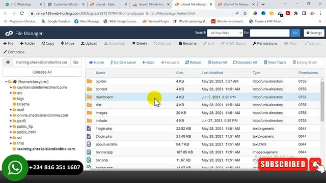Collapse the /home/checybrm root node
This screenshot has width=326, height=183.
coord(6,82)
